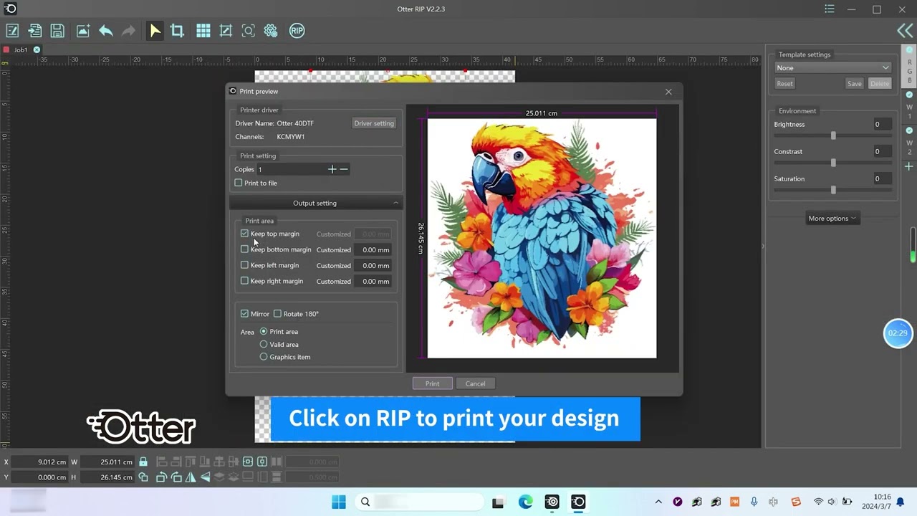Click the rotate counterclockwise icon in bottom bar

pyautogui.click(x=162, y=477)
